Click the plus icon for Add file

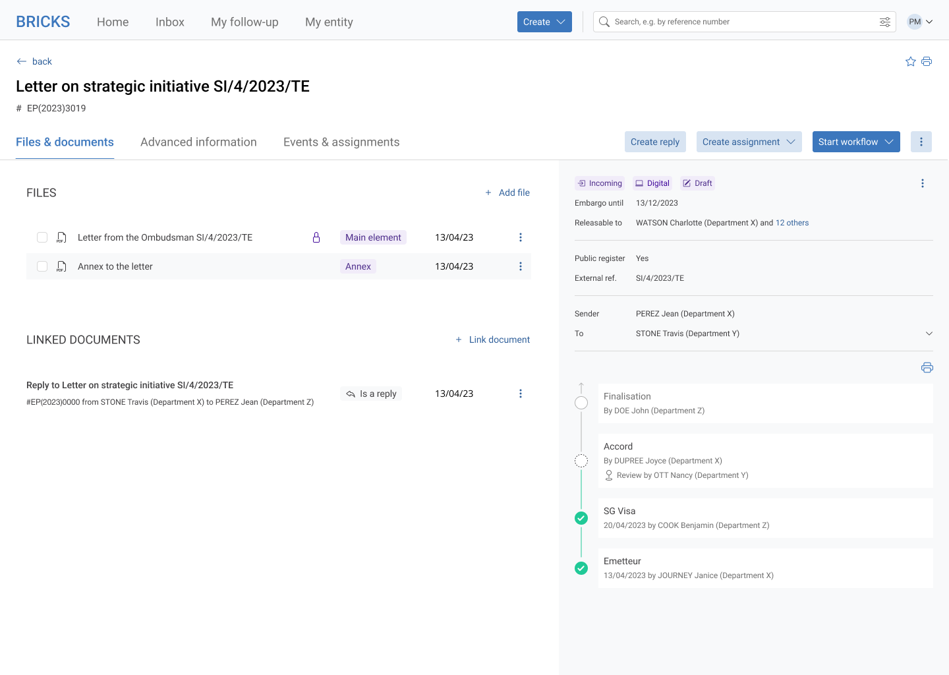point(488,192)
